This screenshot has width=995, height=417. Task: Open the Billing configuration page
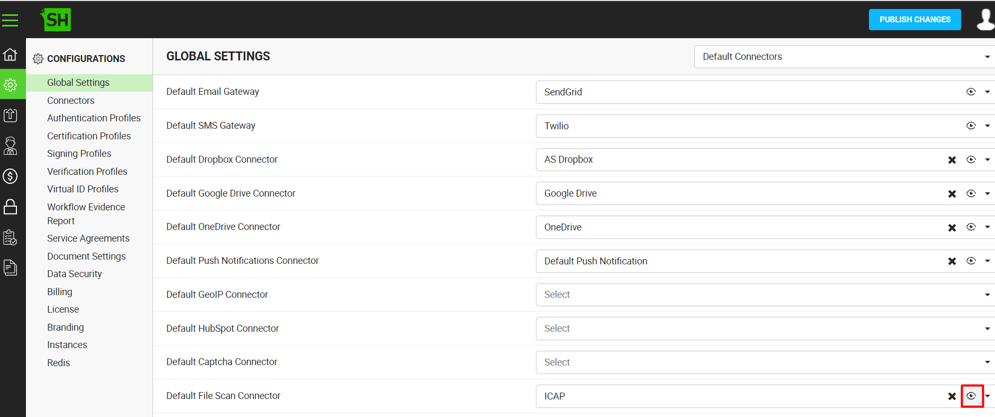[x=59, y=292]
